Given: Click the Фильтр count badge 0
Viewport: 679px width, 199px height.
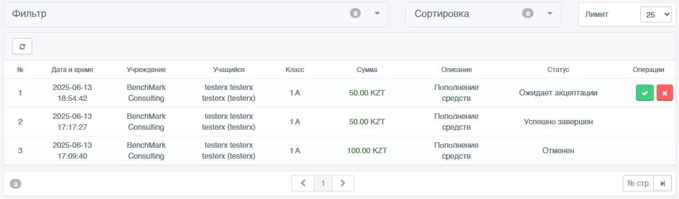Looking at the screenshot, I should (355, 14).
